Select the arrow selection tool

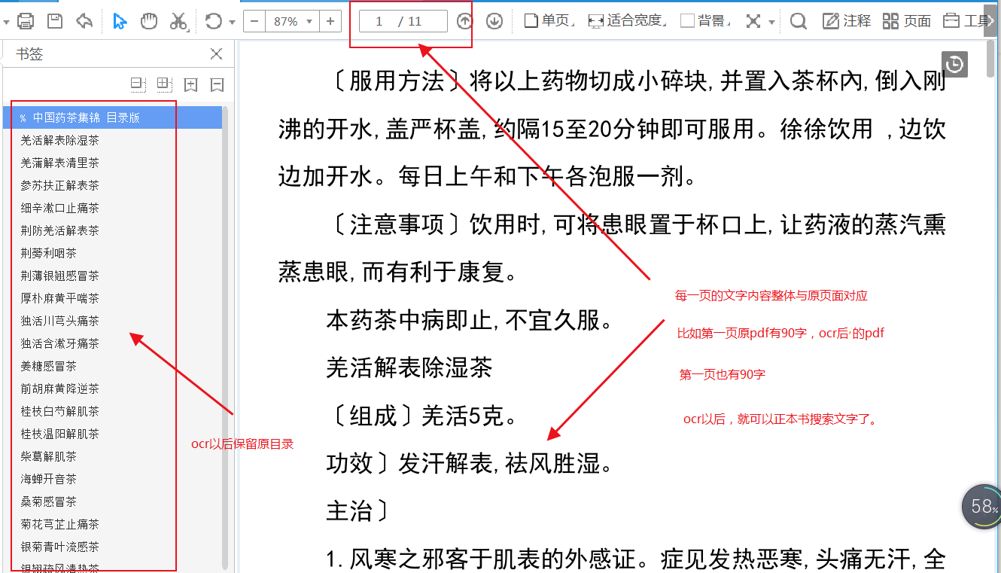point(119,20)
